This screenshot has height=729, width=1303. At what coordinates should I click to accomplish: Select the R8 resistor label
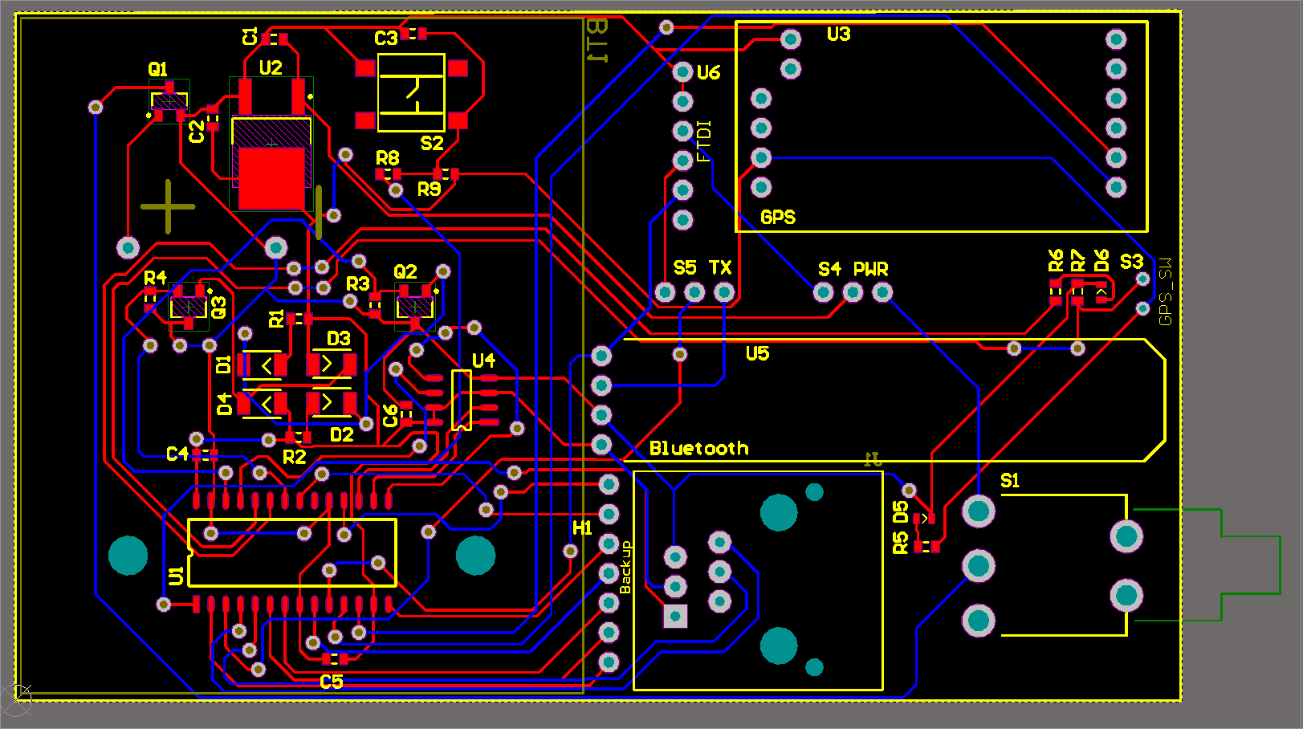coord(388,157)
